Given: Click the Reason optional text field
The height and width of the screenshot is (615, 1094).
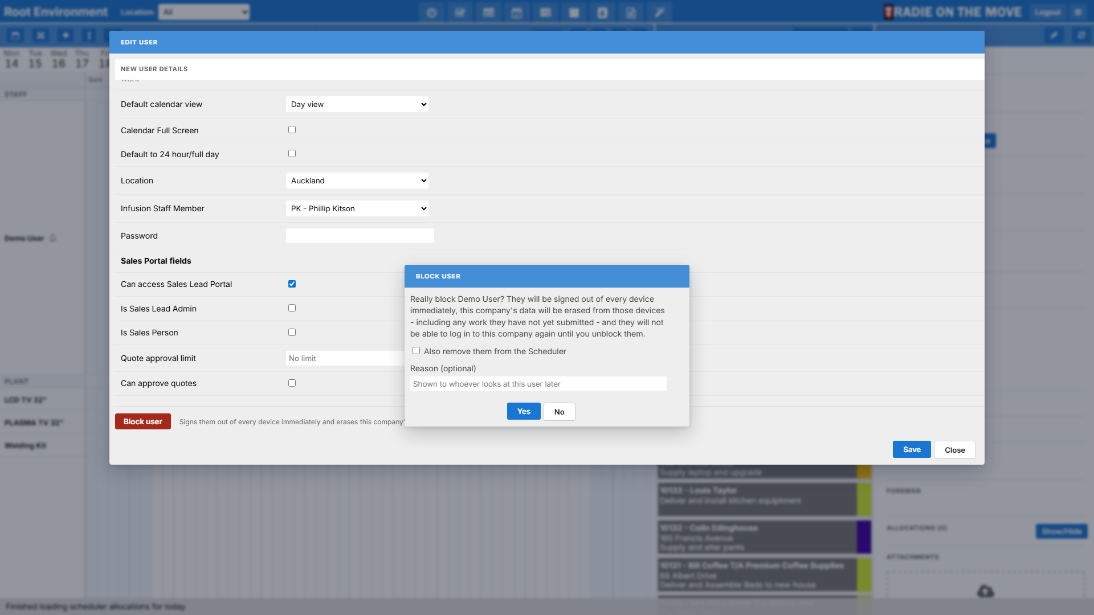Looking at the screenshot, I should [538, 384].
